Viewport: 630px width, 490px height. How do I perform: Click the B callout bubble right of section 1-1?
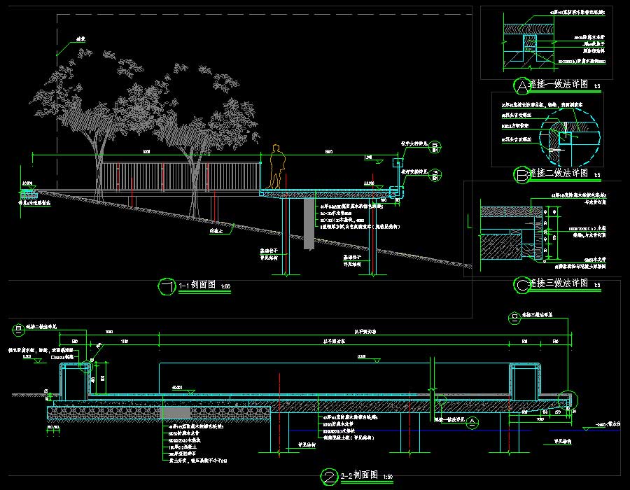point(434,146)
